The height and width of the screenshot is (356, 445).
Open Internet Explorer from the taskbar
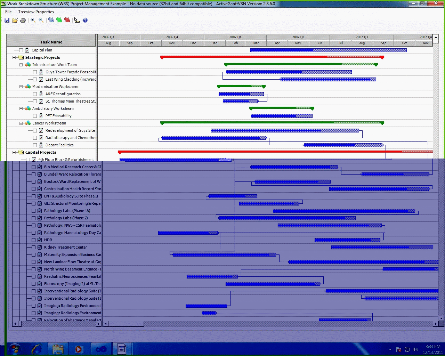click(x=37, y=349)
